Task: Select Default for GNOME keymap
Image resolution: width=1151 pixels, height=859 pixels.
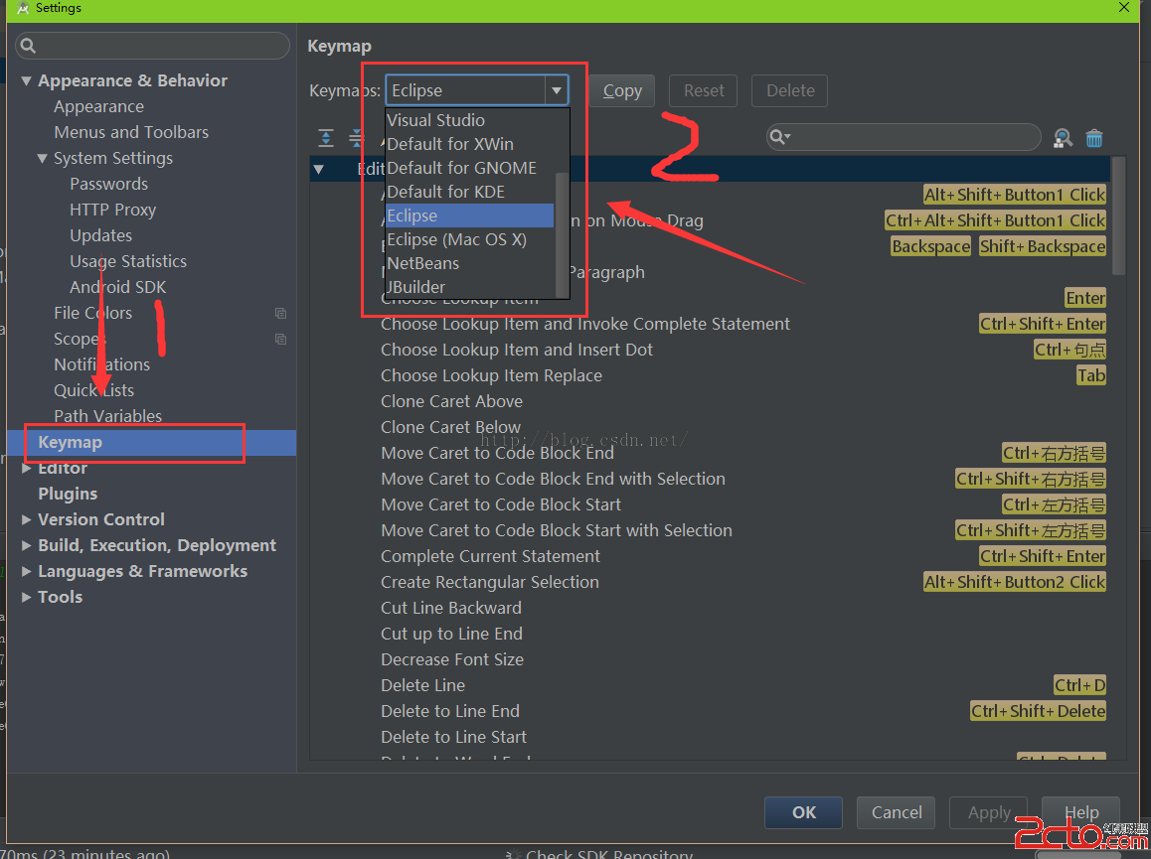Action: click(x=470, y=168)
